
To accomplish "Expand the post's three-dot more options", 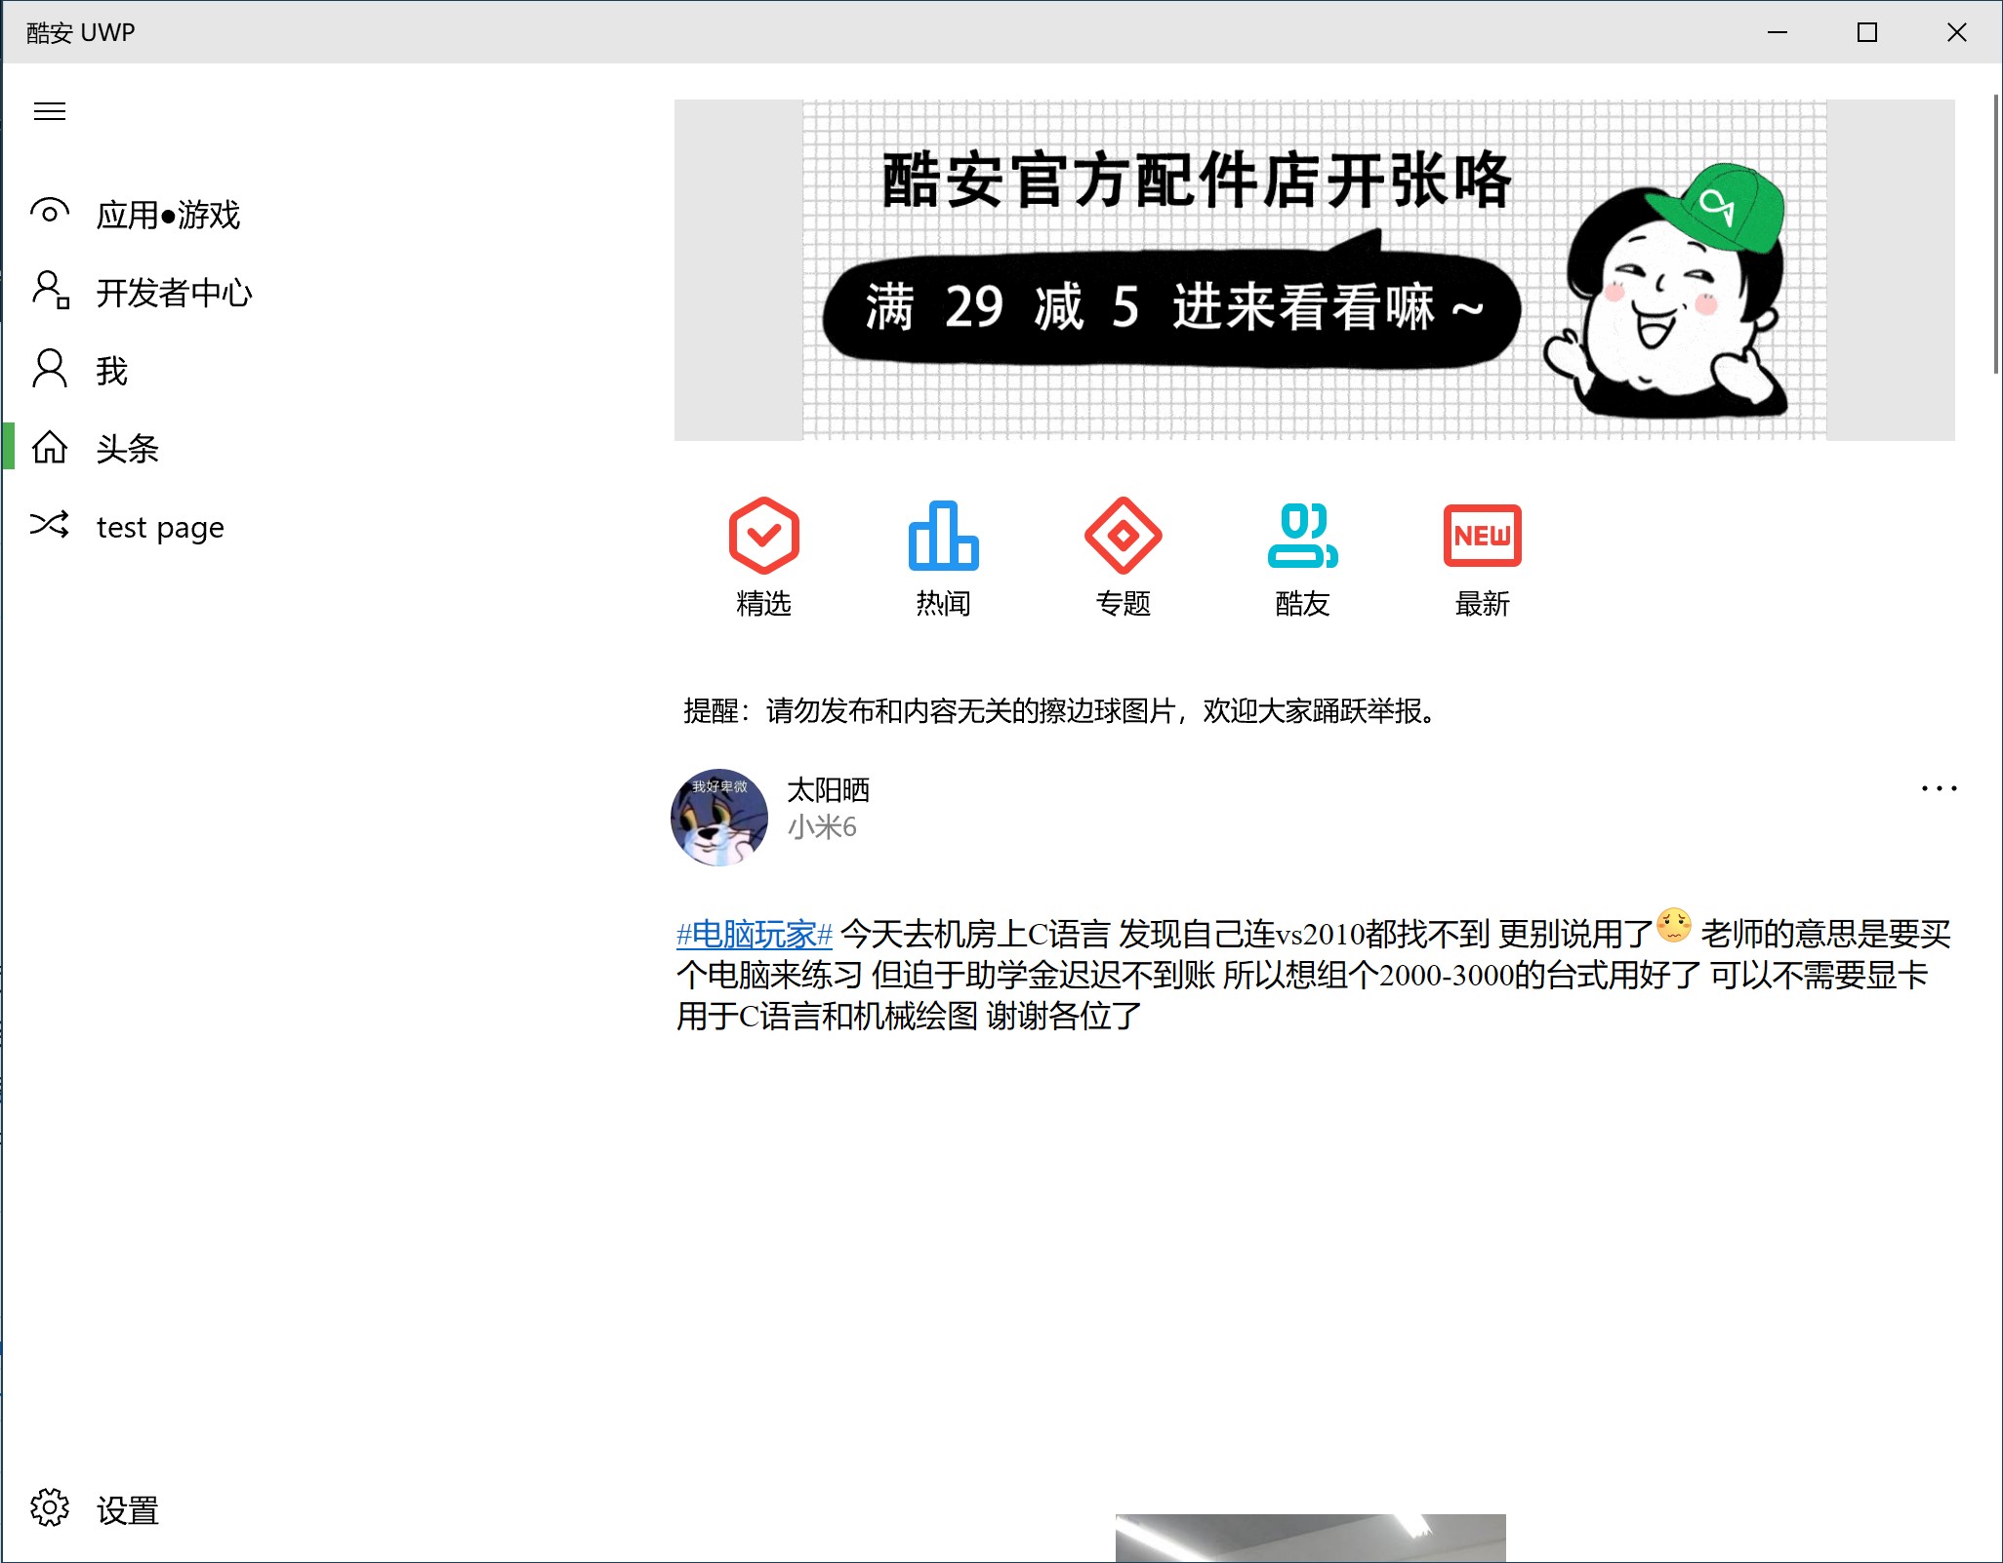I will pyautogui.click(x=1939, y=788).
